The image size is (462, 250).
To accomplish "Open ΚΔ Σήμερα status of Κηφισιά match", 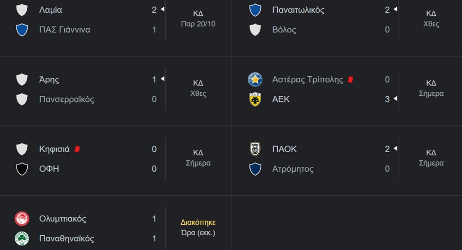I will tap(198, 158).
